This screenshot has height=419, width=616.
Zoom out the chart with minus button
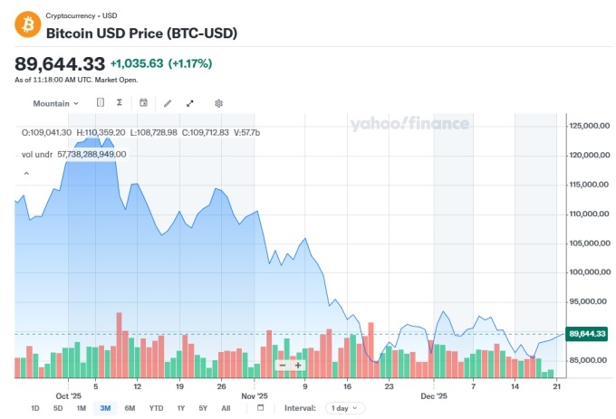(x=283, y=366)
